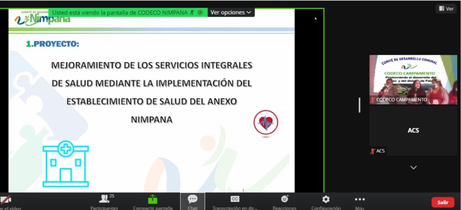461x210 pixels.
Task: Click the screen share notification banner
Action: coord(120,13)
